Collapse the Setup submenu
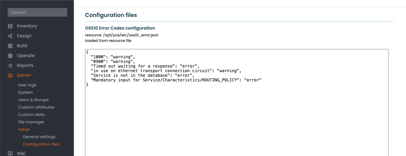Viewport: 406px width, 156px height. click(x=24, y=129)
